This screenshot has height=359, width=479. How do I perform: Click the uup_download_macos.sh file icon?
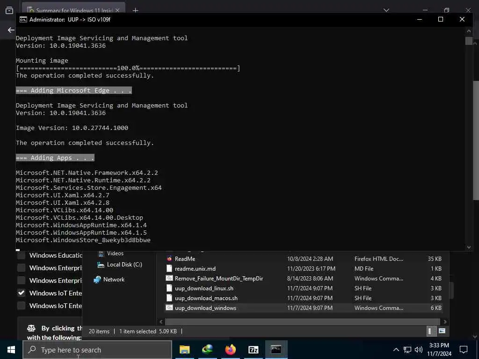pos(169,298)
